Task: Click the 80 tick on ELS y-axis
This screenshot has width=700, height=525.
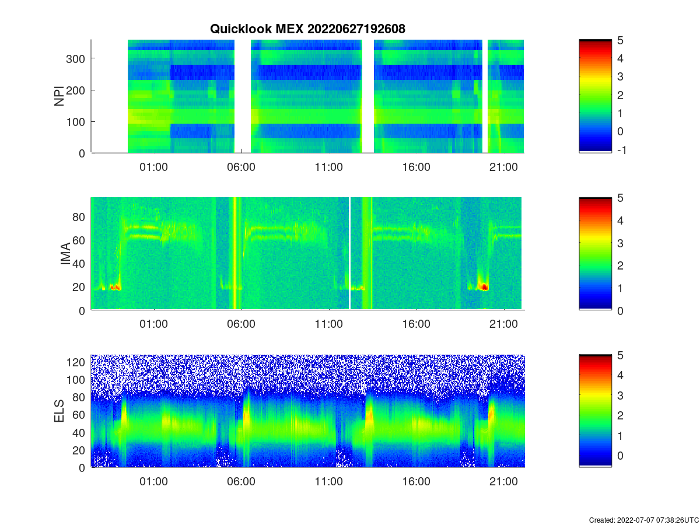Action: pos(80,397)
